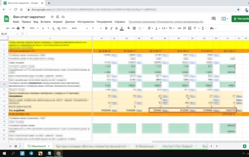Toggle italic formatting
249x157 pixels.
pos(111,28)
